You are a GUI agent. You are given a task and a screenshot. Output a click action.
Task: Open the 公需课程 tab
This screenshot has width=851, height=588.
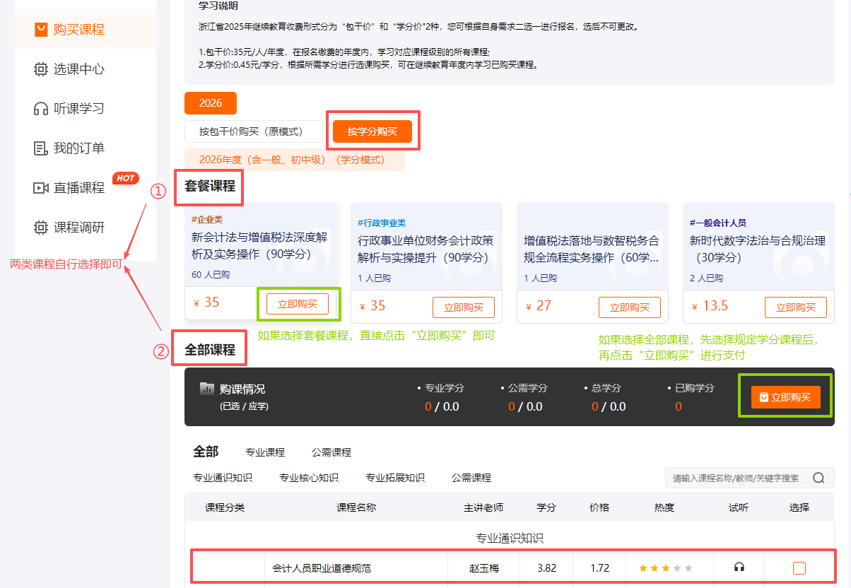pyautogui.click(x=333, y=452)
